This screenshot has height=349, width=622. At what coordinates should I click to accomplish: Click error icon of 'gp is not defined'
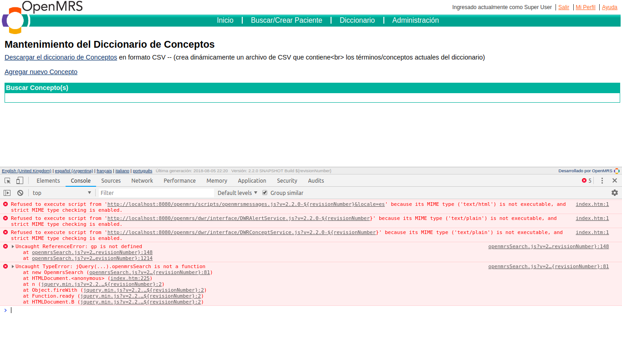coord(5,246)
